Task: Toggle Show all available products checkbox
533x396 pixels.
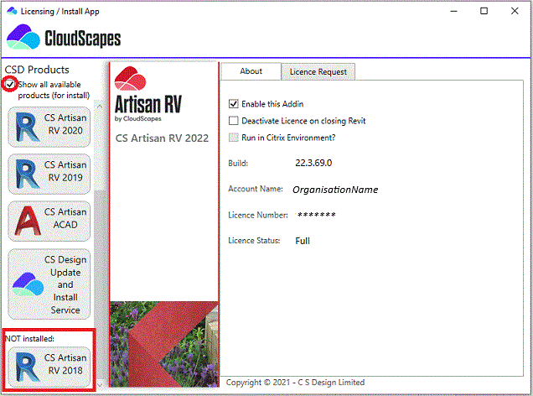Action: point(10,85)
